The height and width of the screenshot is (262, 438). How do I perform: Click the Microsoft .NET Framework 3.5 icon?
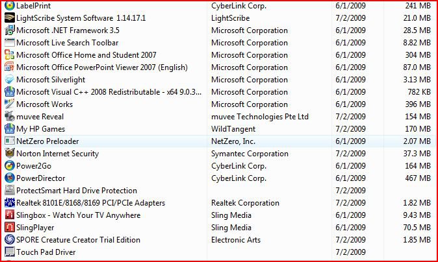click(x=10, y=30)
